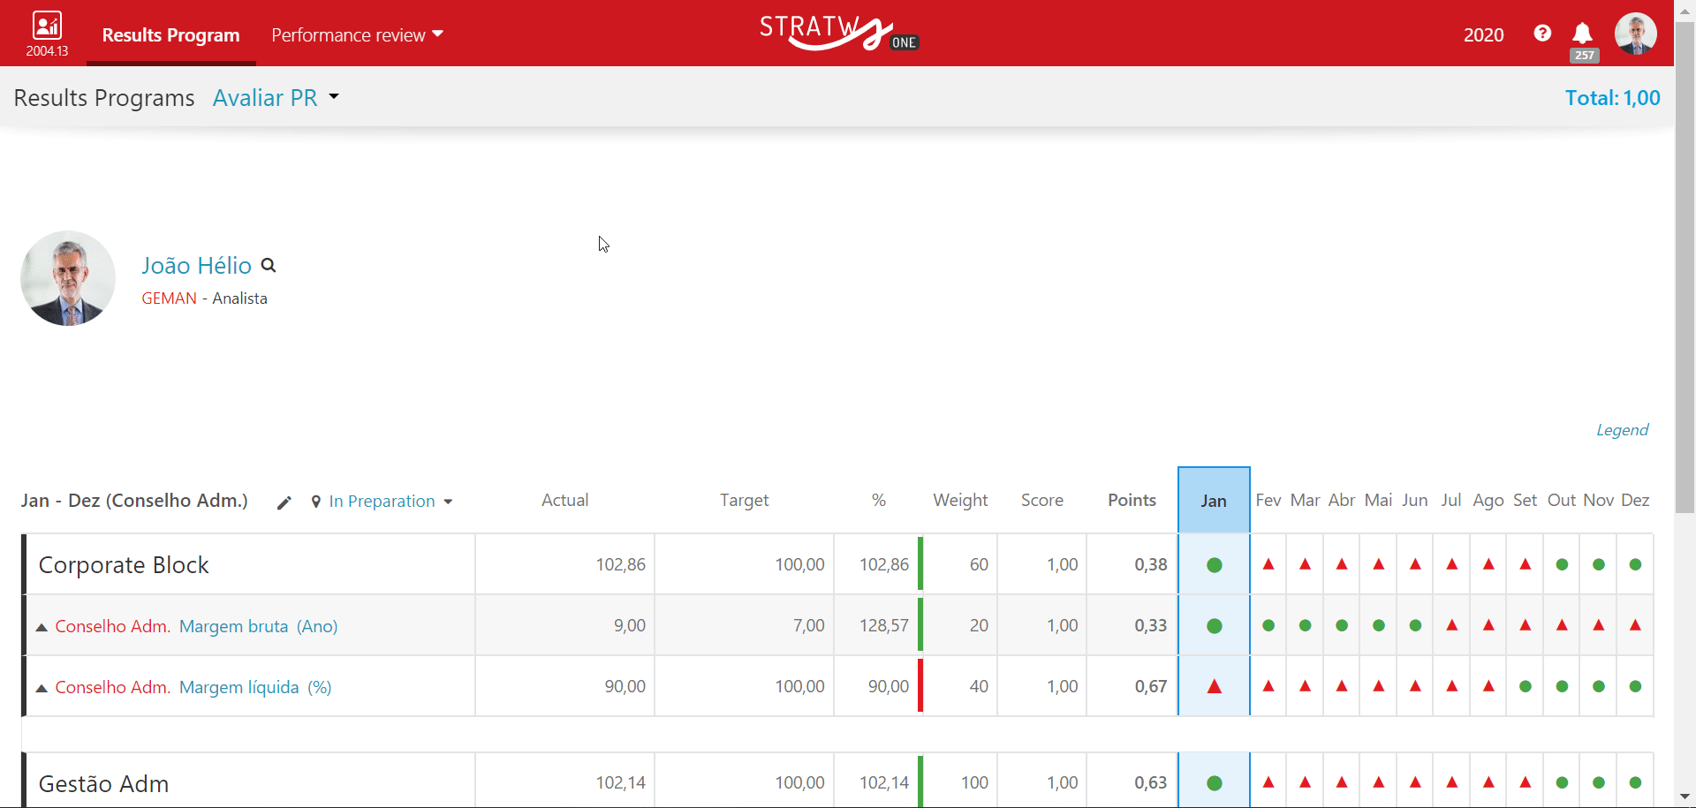The width and height of the screenshot is (1696, 808).
Task: Click the Fev red triangle in Corporate Block row
Action: tap(1268, 564)
